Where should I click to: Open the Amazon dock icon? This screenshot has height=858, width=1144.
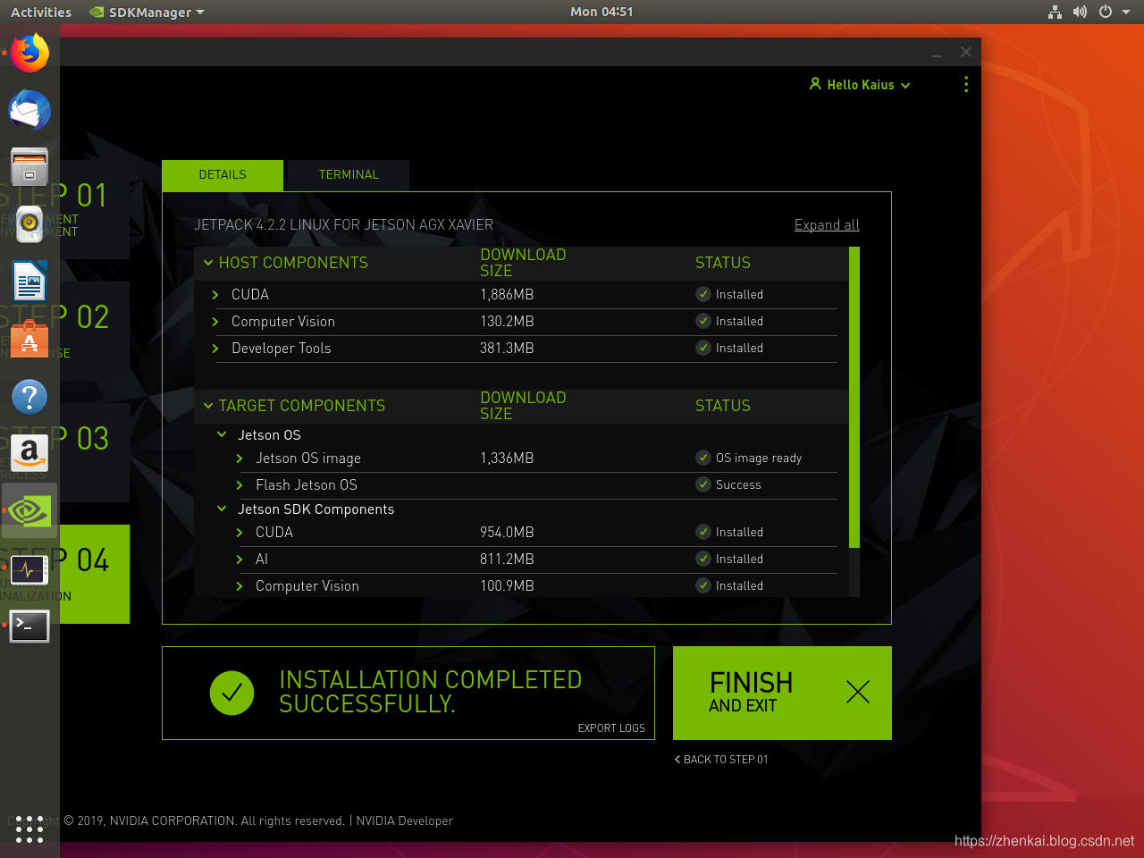tap(29, 453)
